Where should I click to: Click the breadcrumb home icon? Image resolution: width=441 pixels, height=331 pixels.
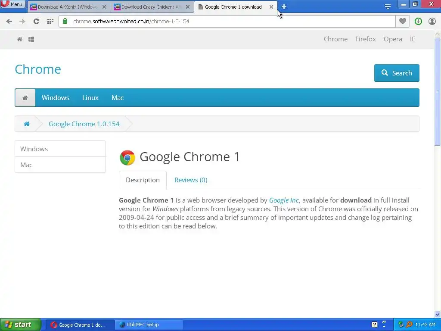[27, 124]
